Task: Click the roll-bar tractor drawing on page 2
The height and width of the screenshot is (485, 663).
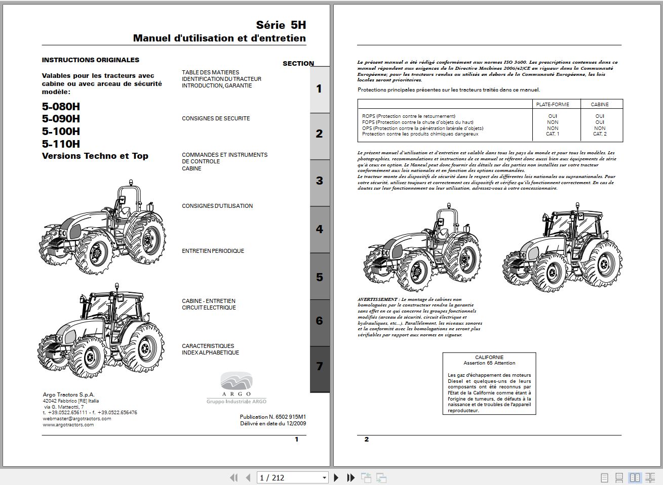Action: click(423, 248)
